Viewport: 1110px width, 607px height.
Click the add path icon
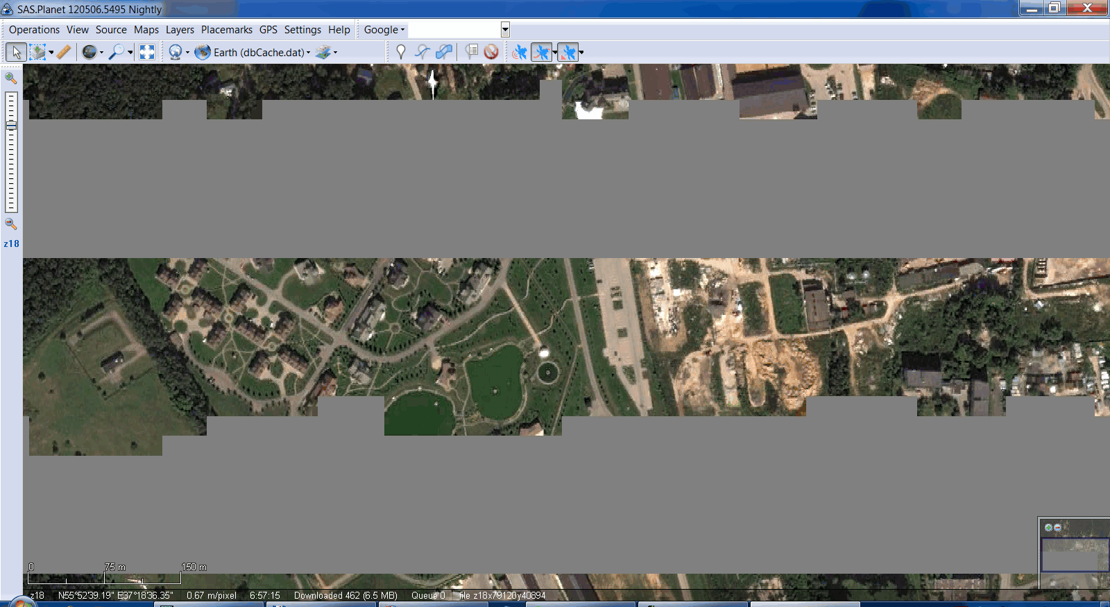click(422, 52)
